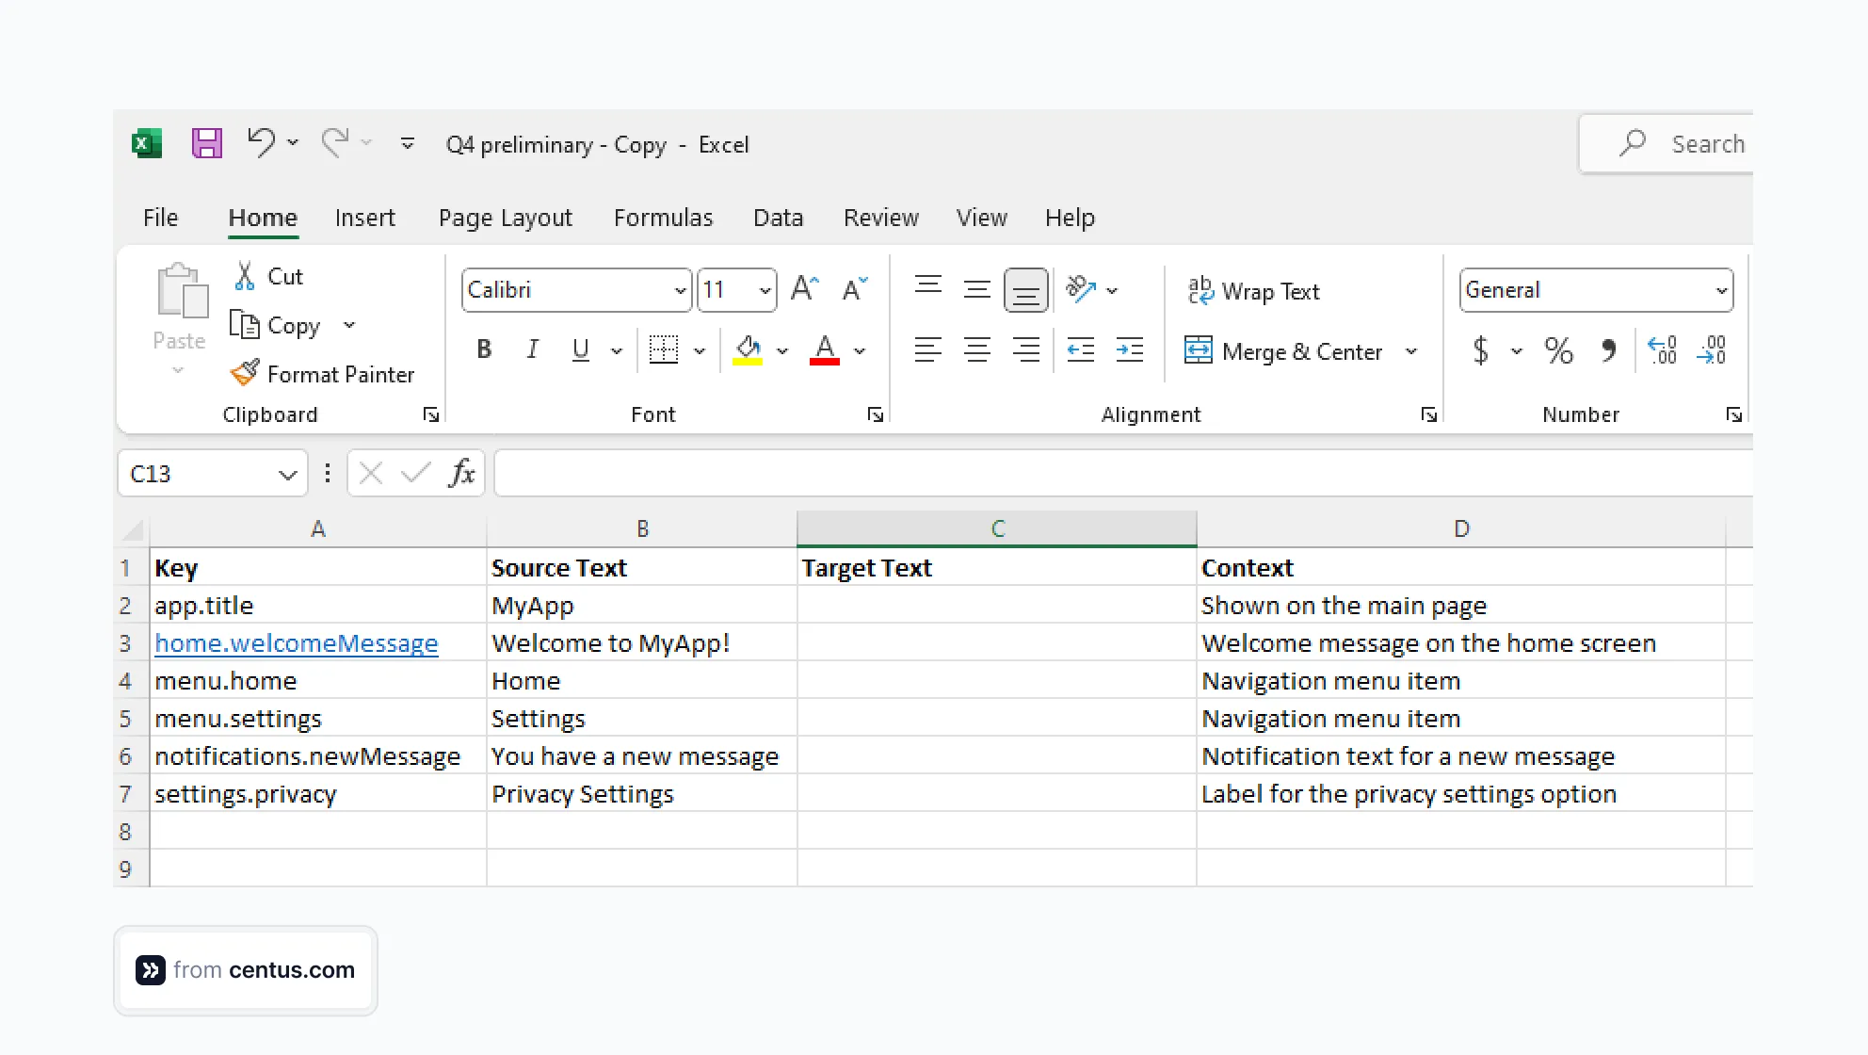Image resolution: width=1868 pixels, height=1055 pixels.
Task: Click the Accounting Number Format icon
Action: tap(1481, 350)
